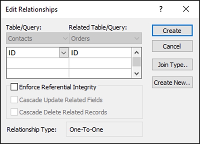Toggle Cascade Delete Related Records checkbox
This screenshot has width=200, height=144.
(x=14, y=112)
